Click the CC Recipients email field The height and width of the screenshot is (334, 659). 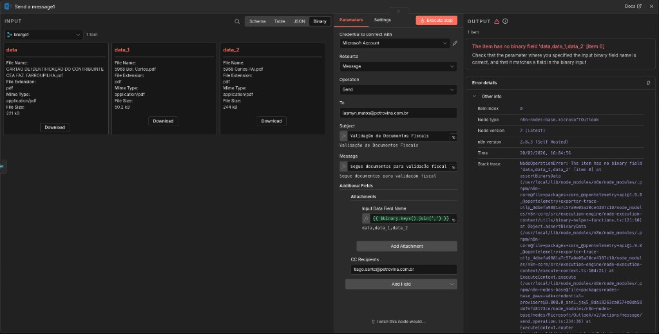point(403,269)
